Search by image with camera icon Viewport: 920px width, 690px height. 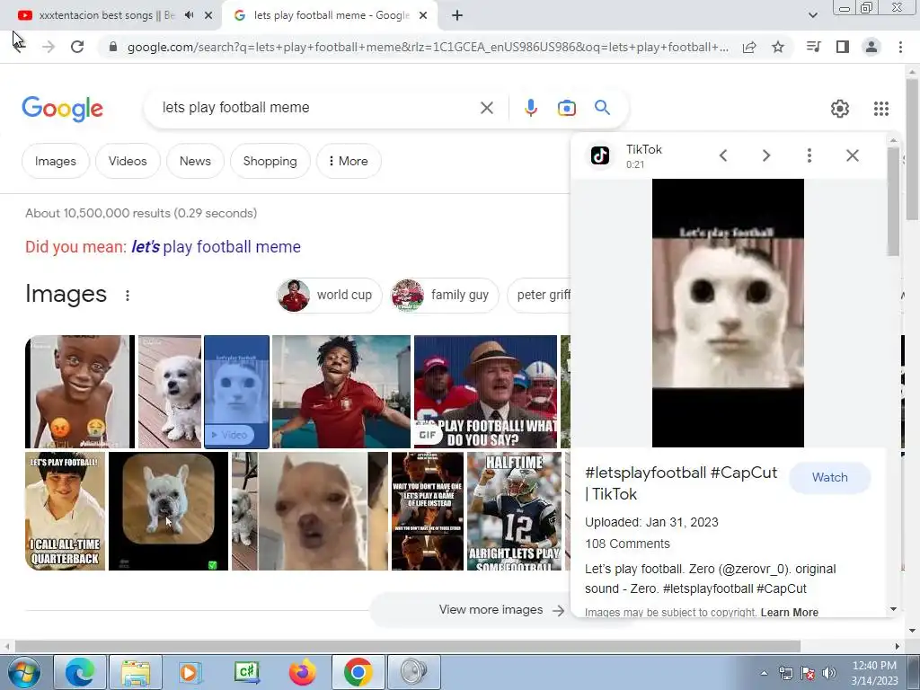tap(566, 108)
